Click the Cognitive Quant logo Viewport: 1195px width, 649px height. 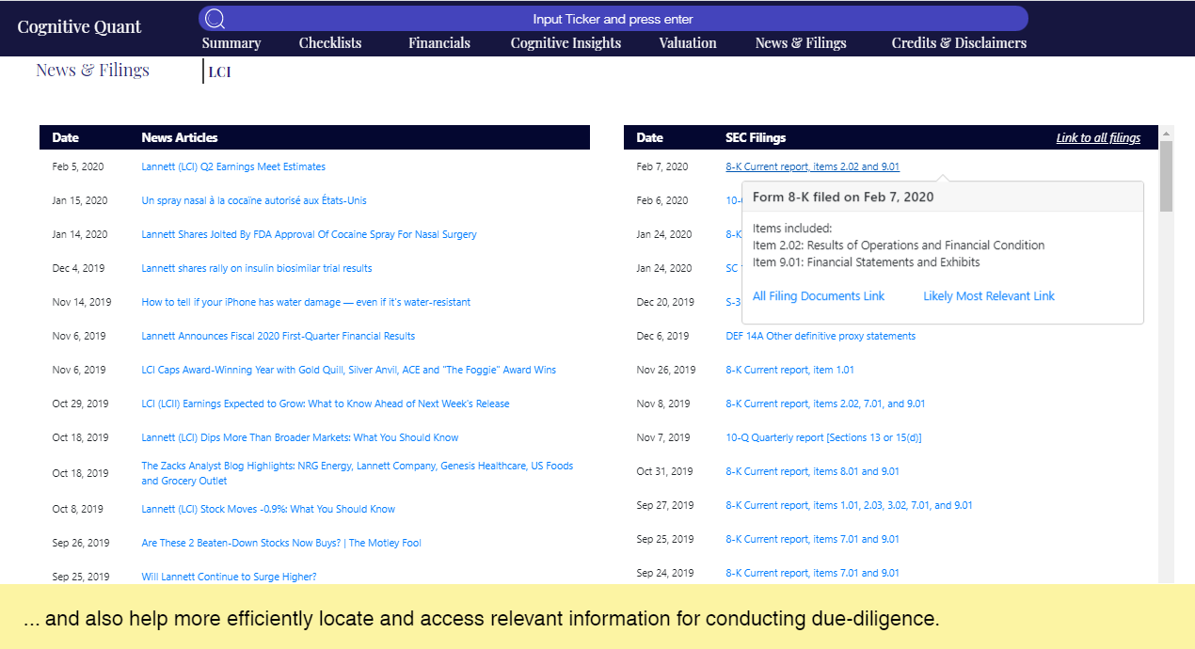[79, 26]
